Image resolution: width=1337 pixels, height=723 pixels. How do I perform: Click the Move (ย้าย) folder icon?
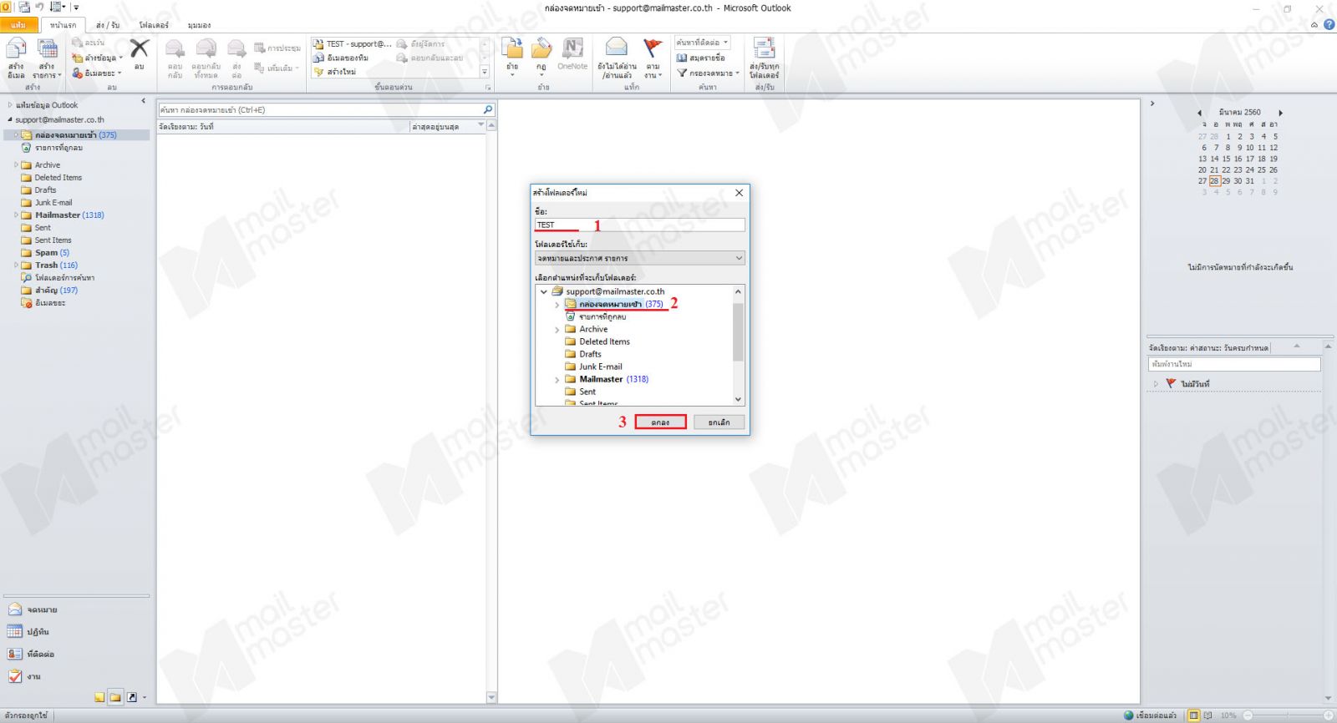(512, 48)
